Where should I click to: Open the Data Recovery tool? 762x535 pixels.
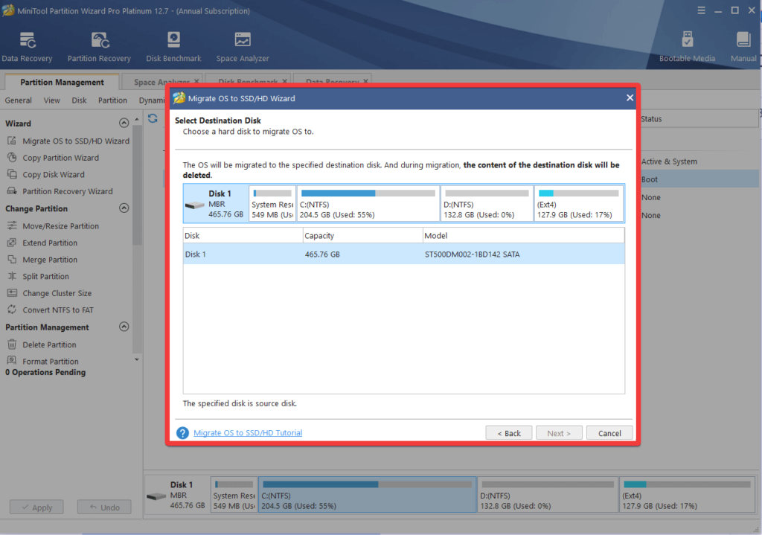pyautogui.click(x=27, y=47)
